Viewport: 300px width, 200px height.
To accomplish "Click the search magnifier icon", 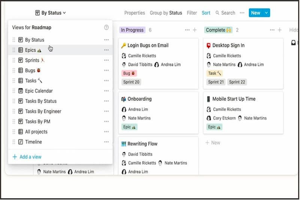I will click(217, 13).
